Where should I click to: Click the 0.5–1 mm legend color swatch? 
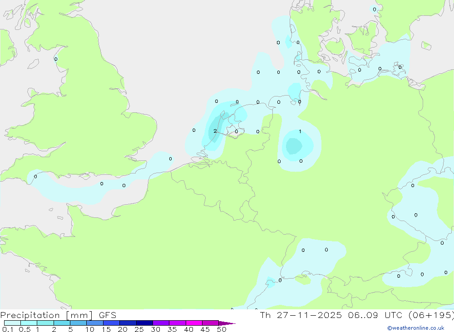tap(29, 323)
